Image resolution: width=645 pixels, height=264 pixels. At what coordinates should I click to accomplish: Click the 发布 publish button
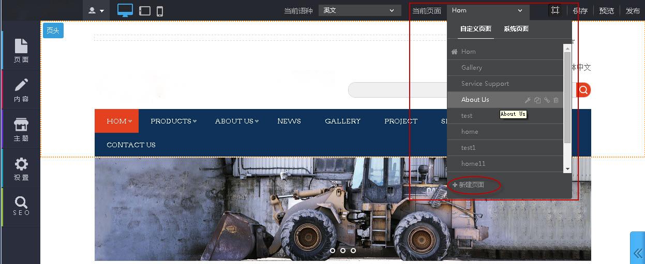633,11
